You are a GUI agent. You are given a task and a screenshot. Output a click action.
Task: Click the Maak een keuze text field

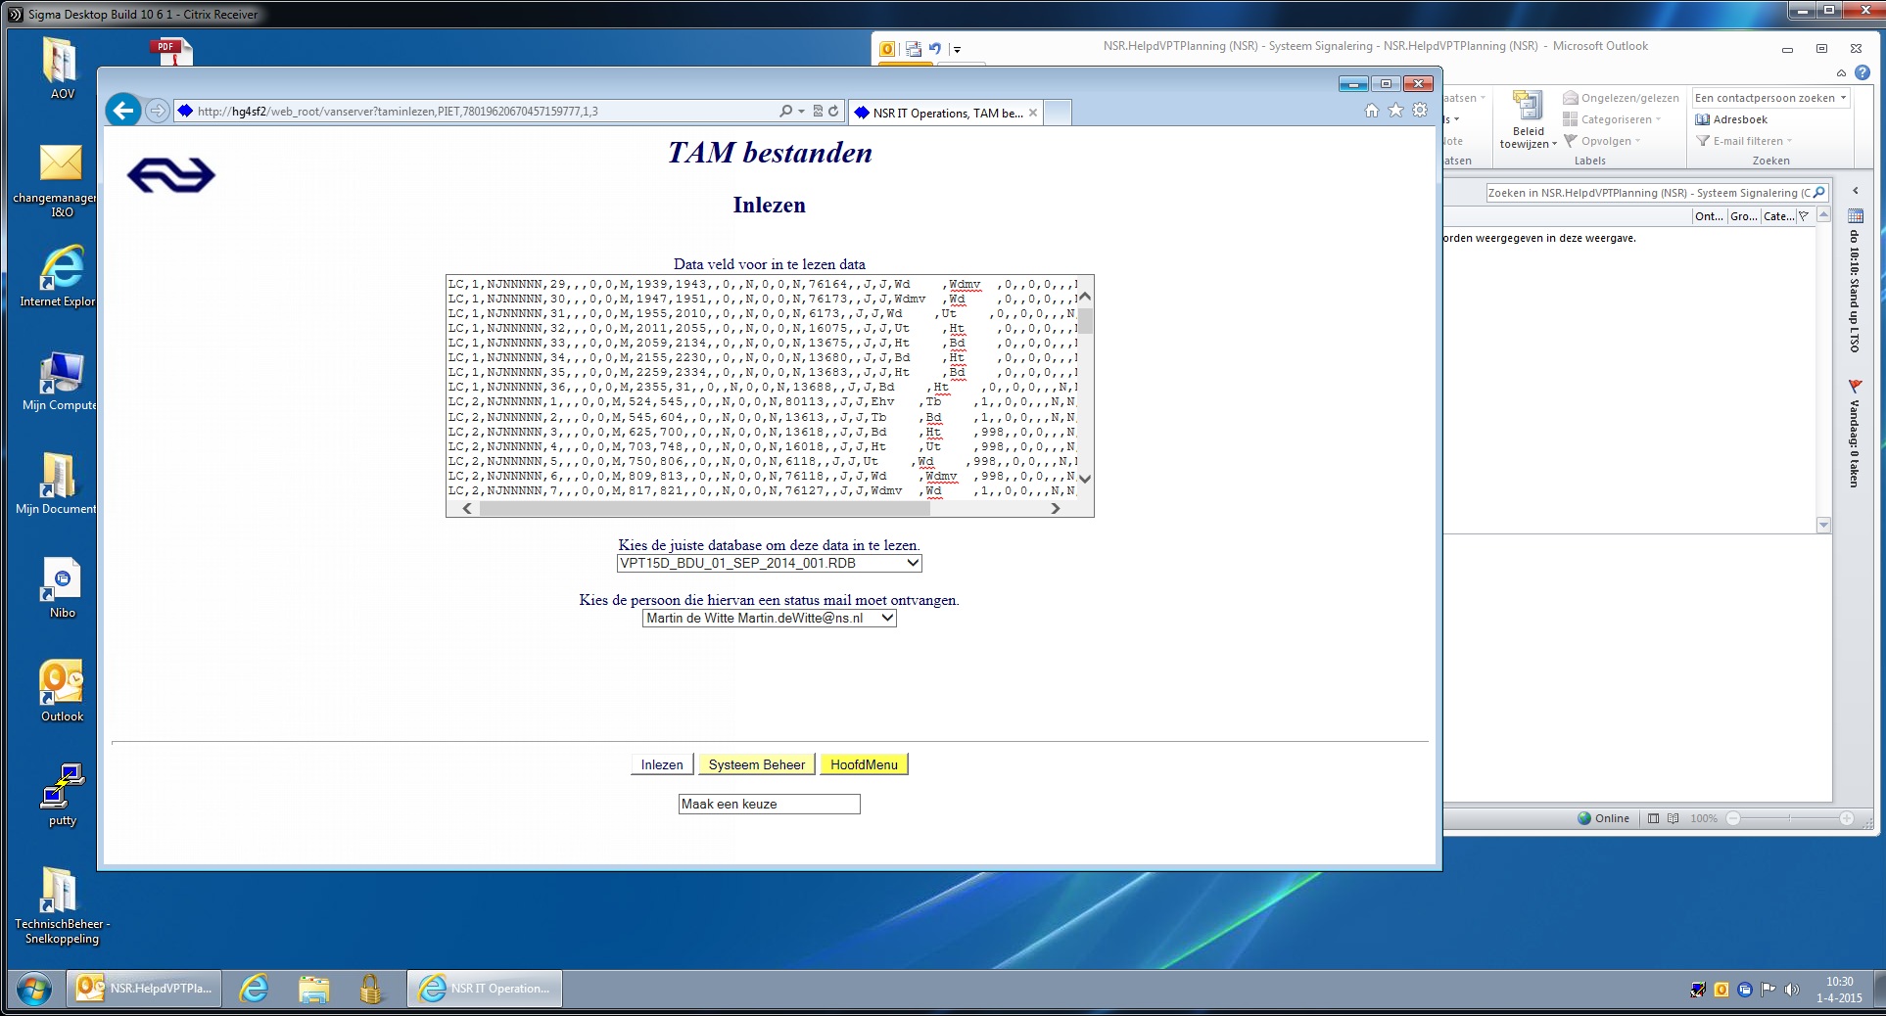click(769, 805)
